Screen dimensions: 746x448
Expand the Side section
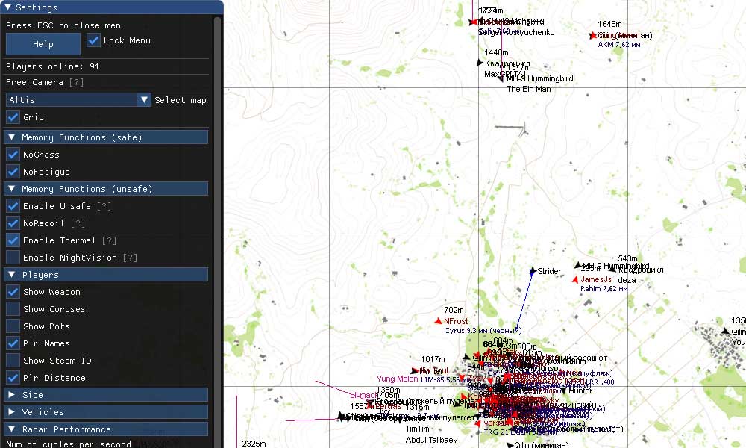tap(106, 395)
